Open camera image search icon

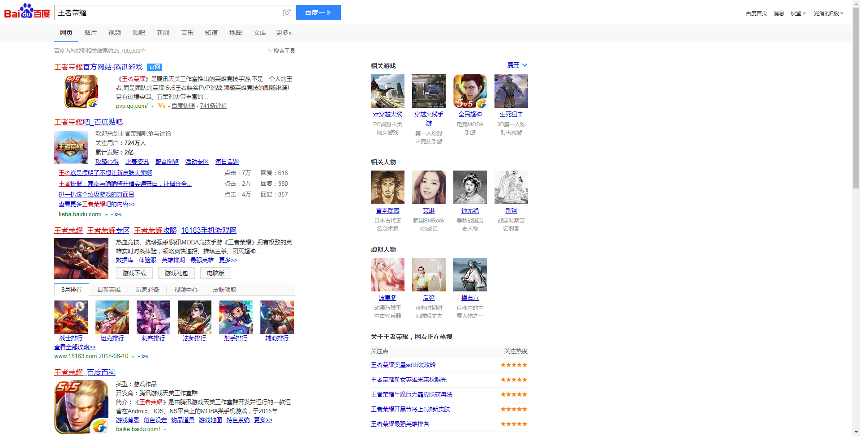click(287, 13)
